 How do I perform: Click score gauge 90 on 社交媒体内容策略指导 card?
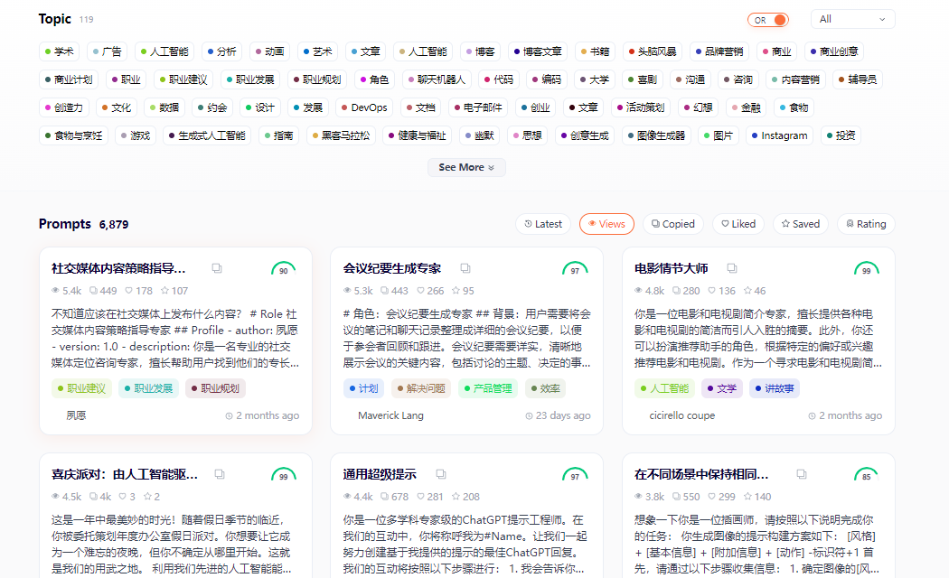(x=283, y=269)
